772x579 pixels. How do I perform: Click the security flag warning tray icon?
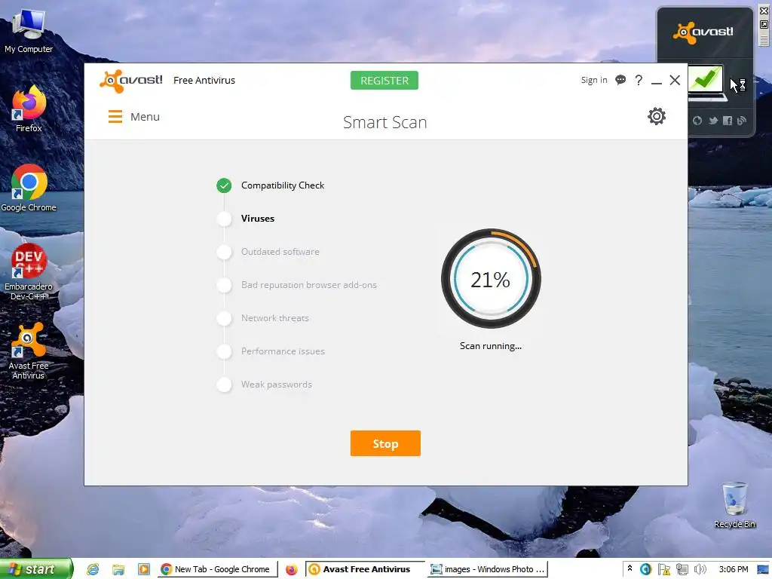(663, 569)
